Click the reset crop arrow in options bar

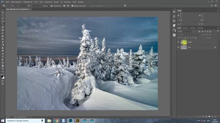[x=125, y=6]
